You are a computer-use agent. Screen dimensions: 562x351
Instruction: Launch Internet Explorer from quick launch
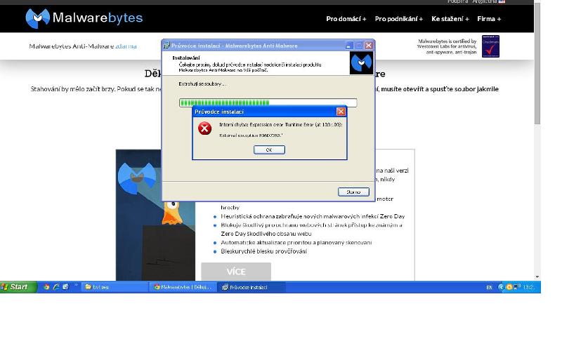click(x=56, y=287)
